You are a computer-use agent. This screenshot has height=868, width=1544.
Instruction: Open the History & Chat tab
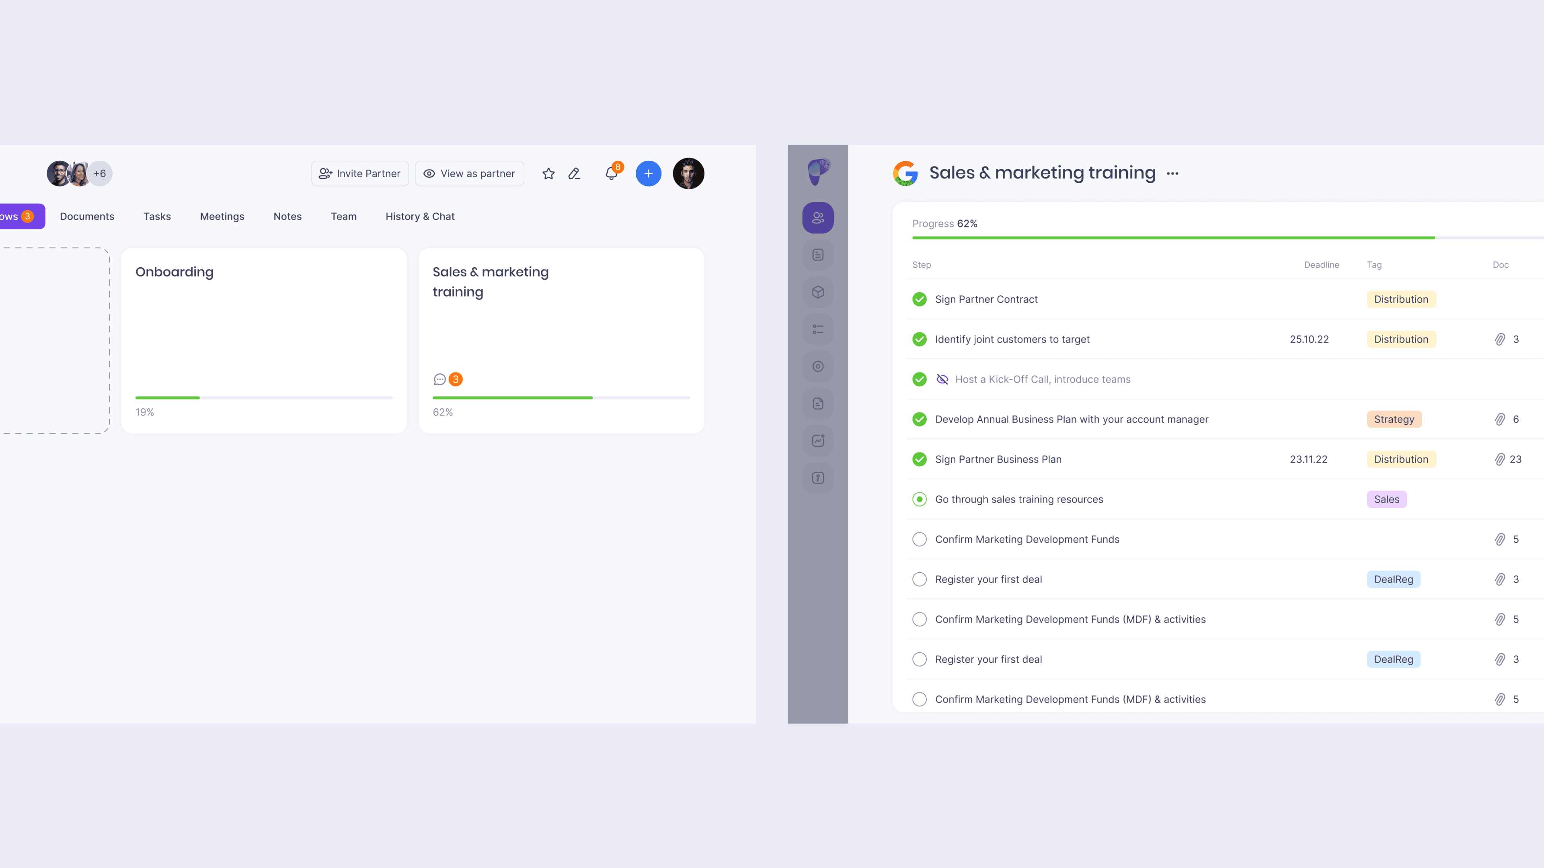coord(419,216)
